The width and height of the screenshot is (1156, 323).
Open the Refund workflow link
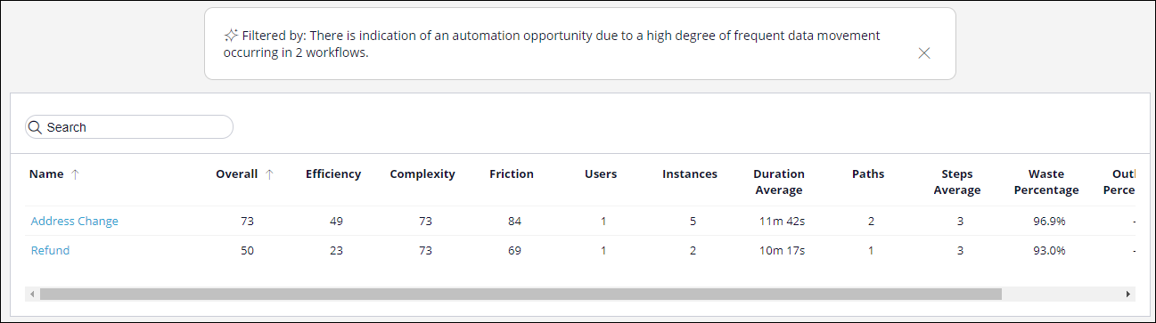coord(50,250)
